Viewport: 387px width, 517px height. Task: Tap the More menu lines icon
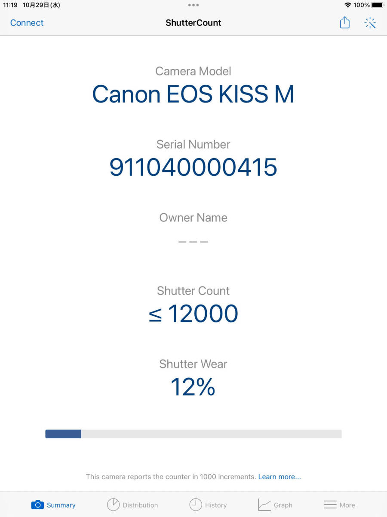coord(330,505)
